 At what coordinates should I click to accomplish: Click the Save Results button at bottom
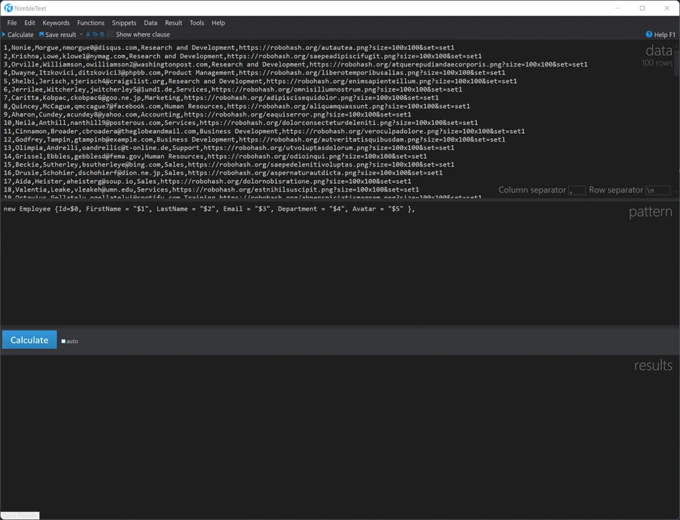[20, 515]
